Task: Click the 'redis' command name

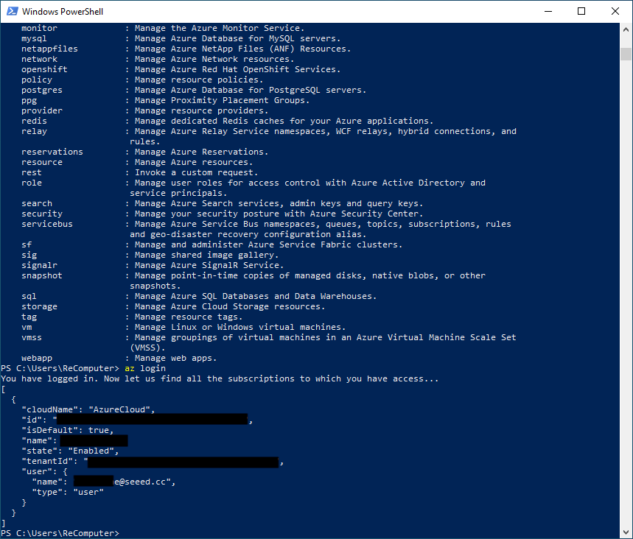Action: pos(34,121)
